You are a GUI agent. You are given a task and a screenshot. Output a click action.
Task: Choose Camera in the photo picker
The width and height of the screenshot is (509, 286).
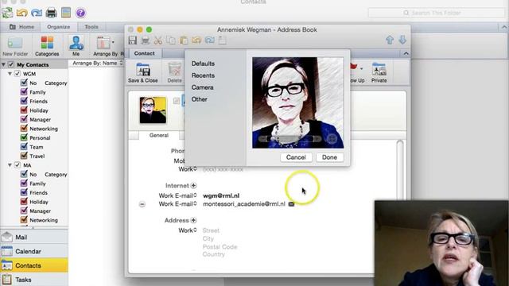pos(202,87)
